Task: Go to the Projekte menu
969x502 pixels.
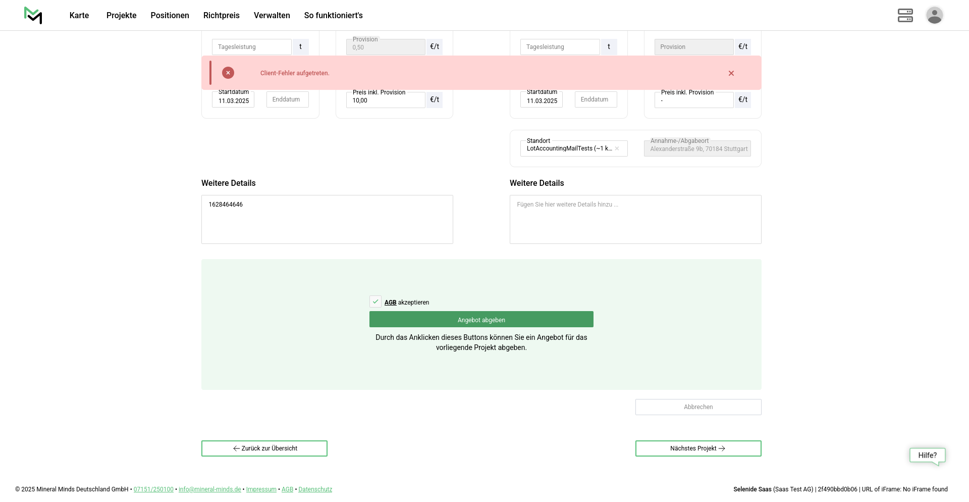Action: [x=121, y=15]
